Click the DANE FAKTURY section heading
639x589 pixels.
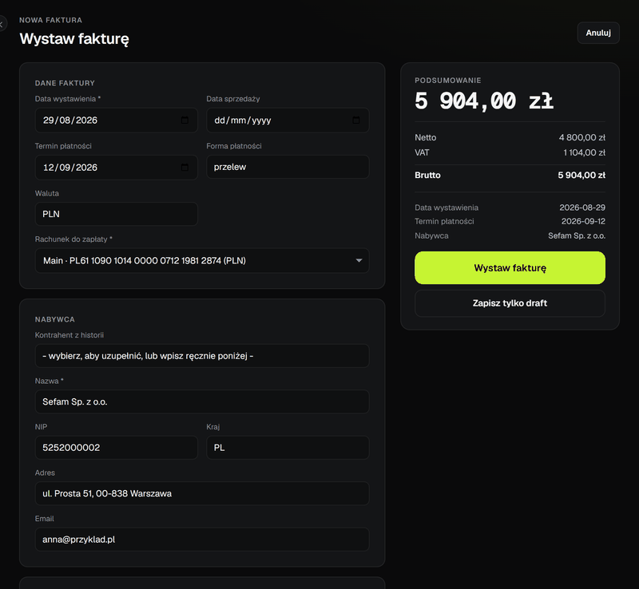pos(65,83)
